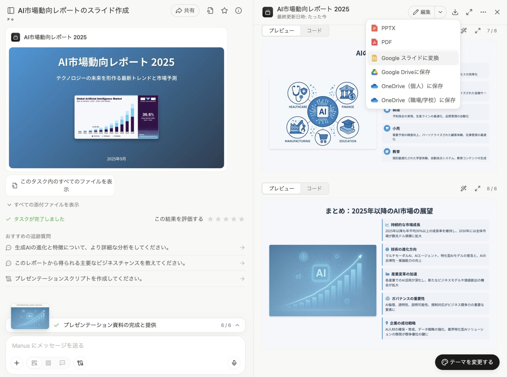This screenshot has width=507, height=377.
Task: Select the plug/connector icon in the input toolbar
Action: click(80, 363)
